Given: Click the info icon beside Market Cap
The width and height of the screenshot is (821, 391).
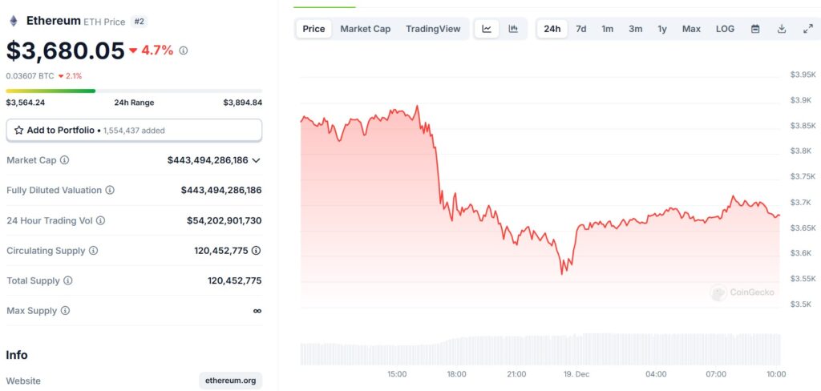Looking at the screenshot, I should pyautogui.click(x=64, y=160).
